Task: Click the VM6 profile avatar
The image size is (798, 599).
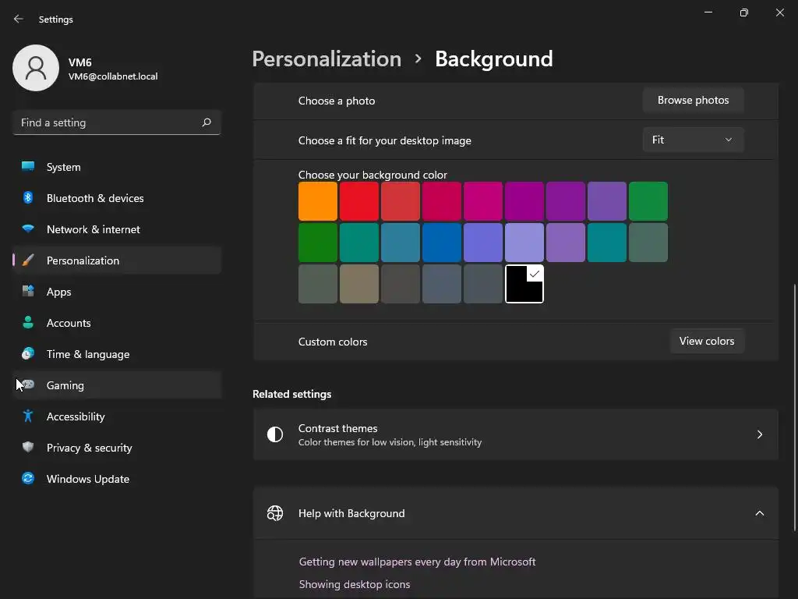Action: pyautogui.click(x=36, y=68)
